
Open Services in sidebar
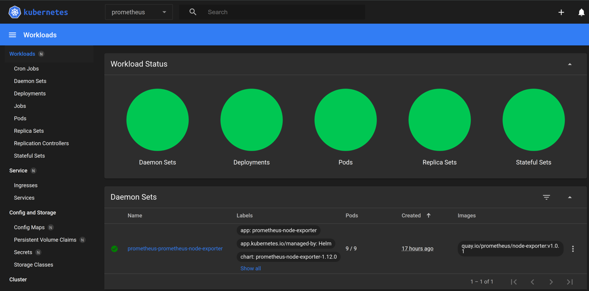(24, 198)
